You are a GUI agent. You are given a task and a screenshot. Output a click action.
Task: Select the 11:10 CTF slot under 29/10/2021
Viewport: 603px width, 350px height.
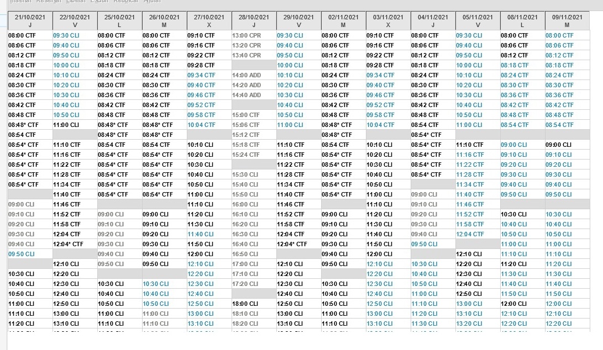tap(299, 145)
